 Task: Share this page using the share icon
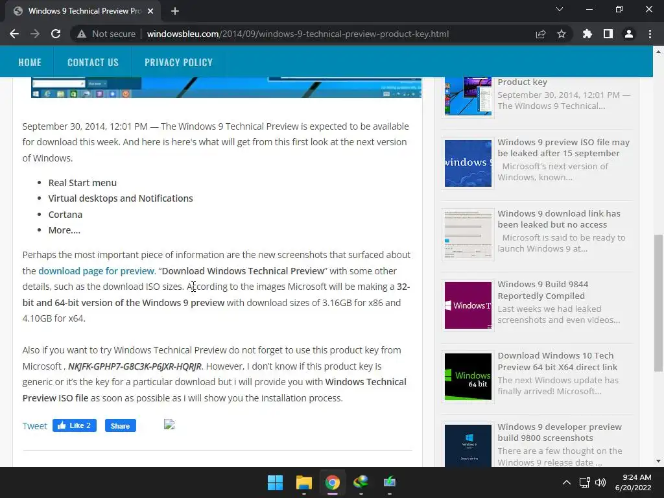pos(541,34)
